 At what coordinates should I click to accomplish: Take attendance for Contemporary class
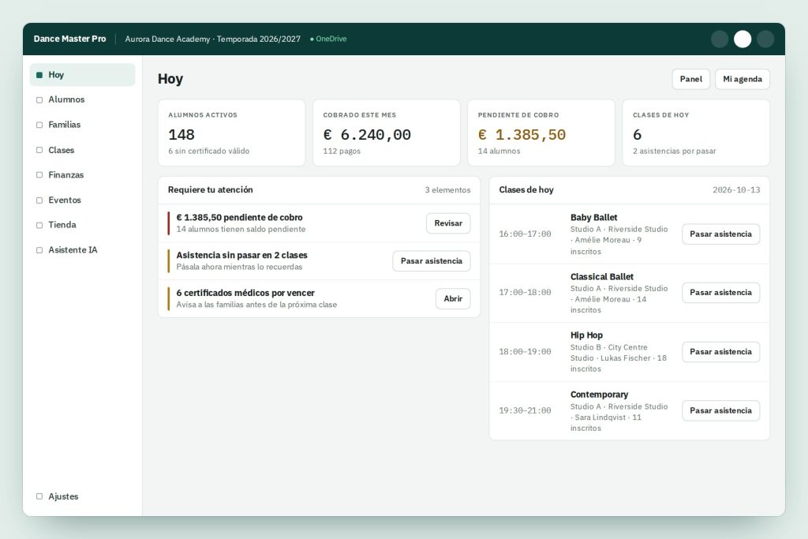721,410
